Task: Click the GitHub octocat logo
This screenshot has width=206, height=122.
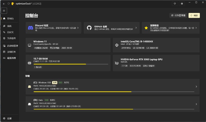Action: (89, 28)
